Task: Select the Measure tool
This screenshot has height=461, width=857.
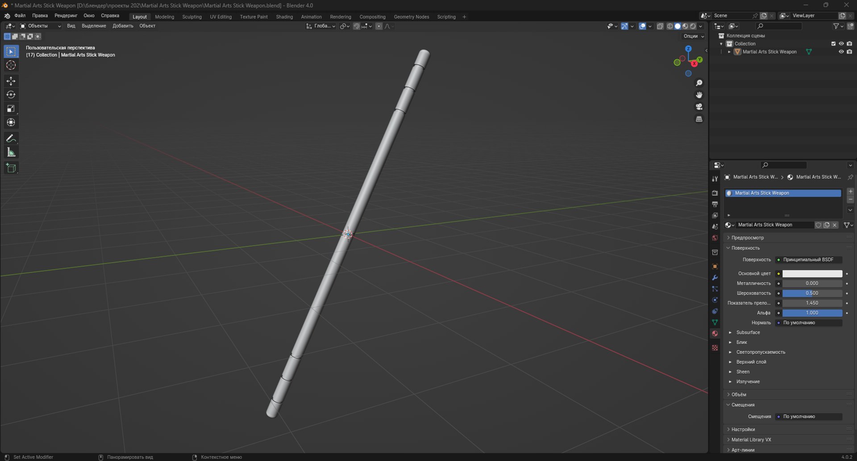Action: pyautogui.click(x=11, y=152)
